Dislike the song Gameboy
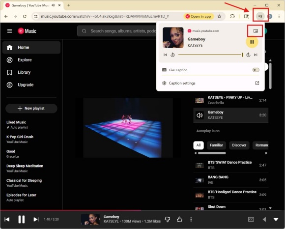The width and height of the screenshot is (285, 229). 168,219
